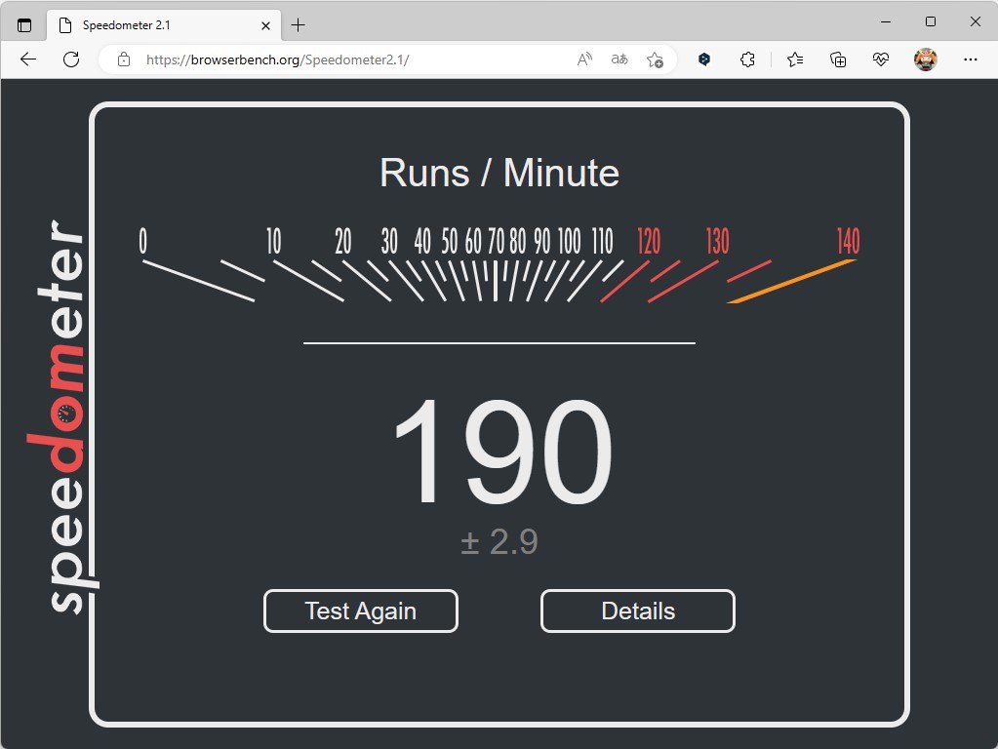Minimize the browser window
The height and width of the screenshot is (749, 998).
[x=886, y=21]
